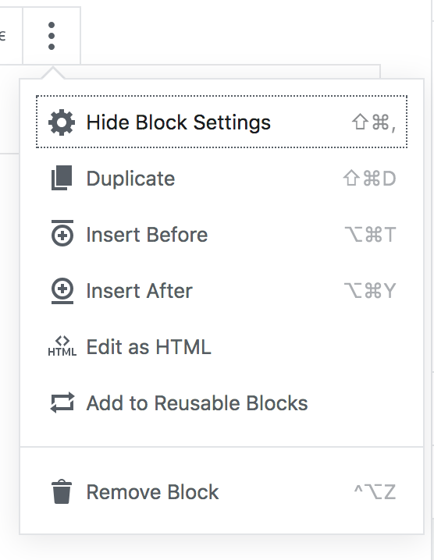Click the reusable blocks loop arrows icon
The width and height of the screenshot is (434, 560).
pyautogui.click(x=62, y=403)
